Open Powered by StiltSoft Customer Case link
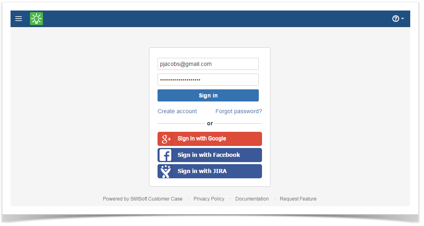The image size is (424, 226). tap(143, 199)
